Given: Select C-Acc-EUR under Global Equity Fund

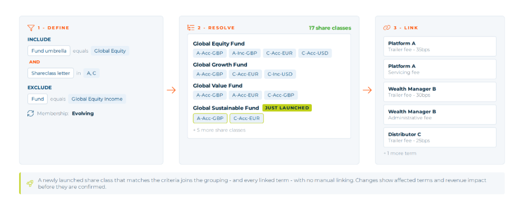Looking at the screenshot, I should (x=279, y=53).
